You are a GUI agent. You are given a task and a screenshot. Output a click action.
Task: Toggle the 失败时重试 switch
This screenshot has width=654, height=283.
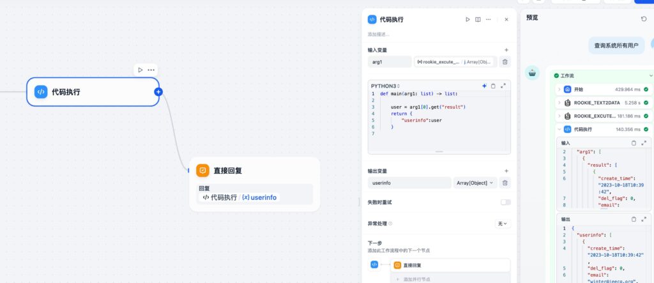(x=505, y=202)
